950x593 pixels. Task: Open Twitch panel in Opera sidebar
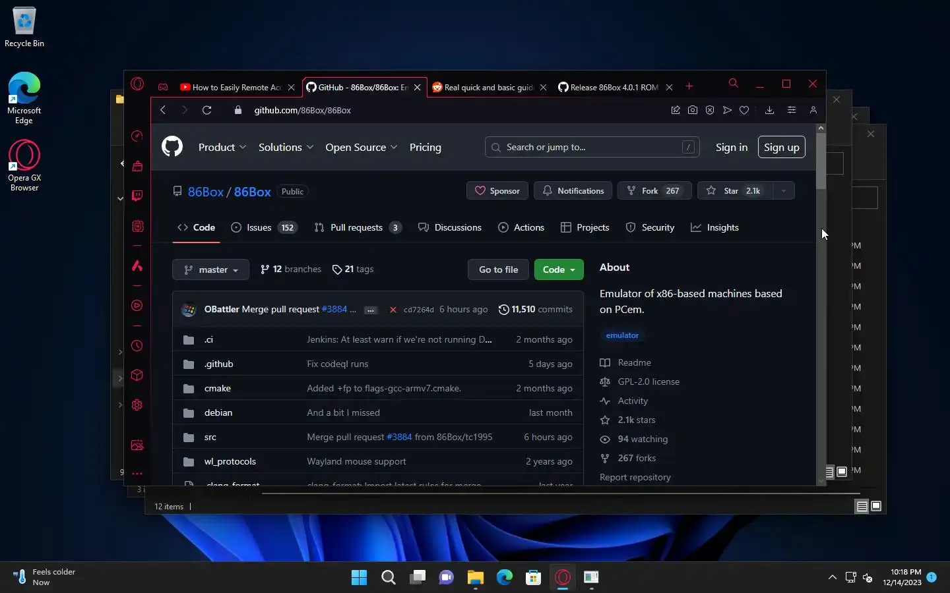(137, 196)
